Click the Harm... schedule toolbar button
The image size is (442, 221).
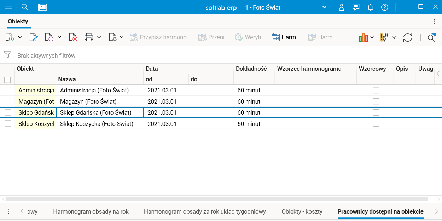(286, 37)
